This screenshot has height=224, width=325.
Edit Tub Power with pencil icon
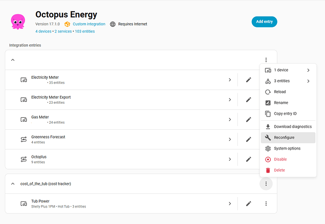[x=249, y=204]
